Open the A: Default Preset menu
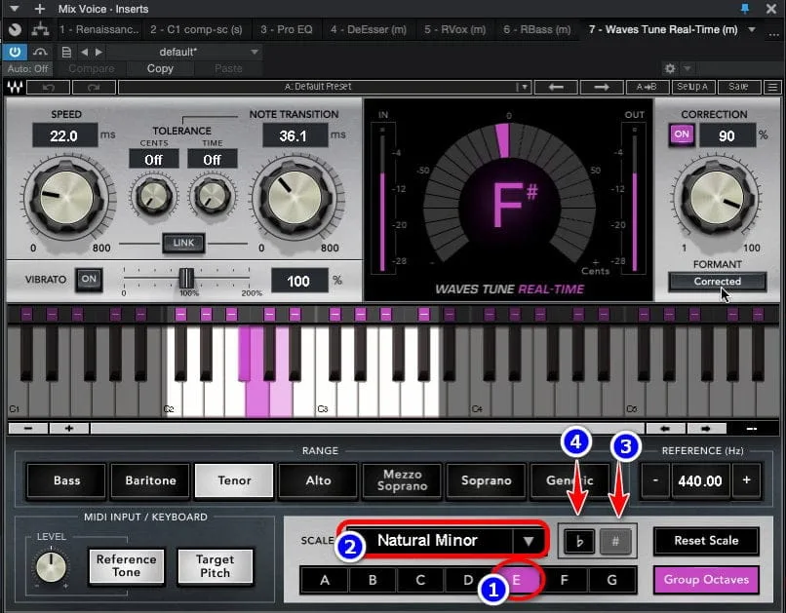786x613 pixels. tap(325, 87)
